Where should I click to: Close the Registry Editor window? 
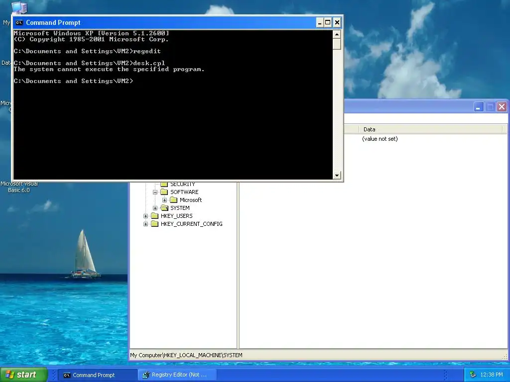click(502, 107)
